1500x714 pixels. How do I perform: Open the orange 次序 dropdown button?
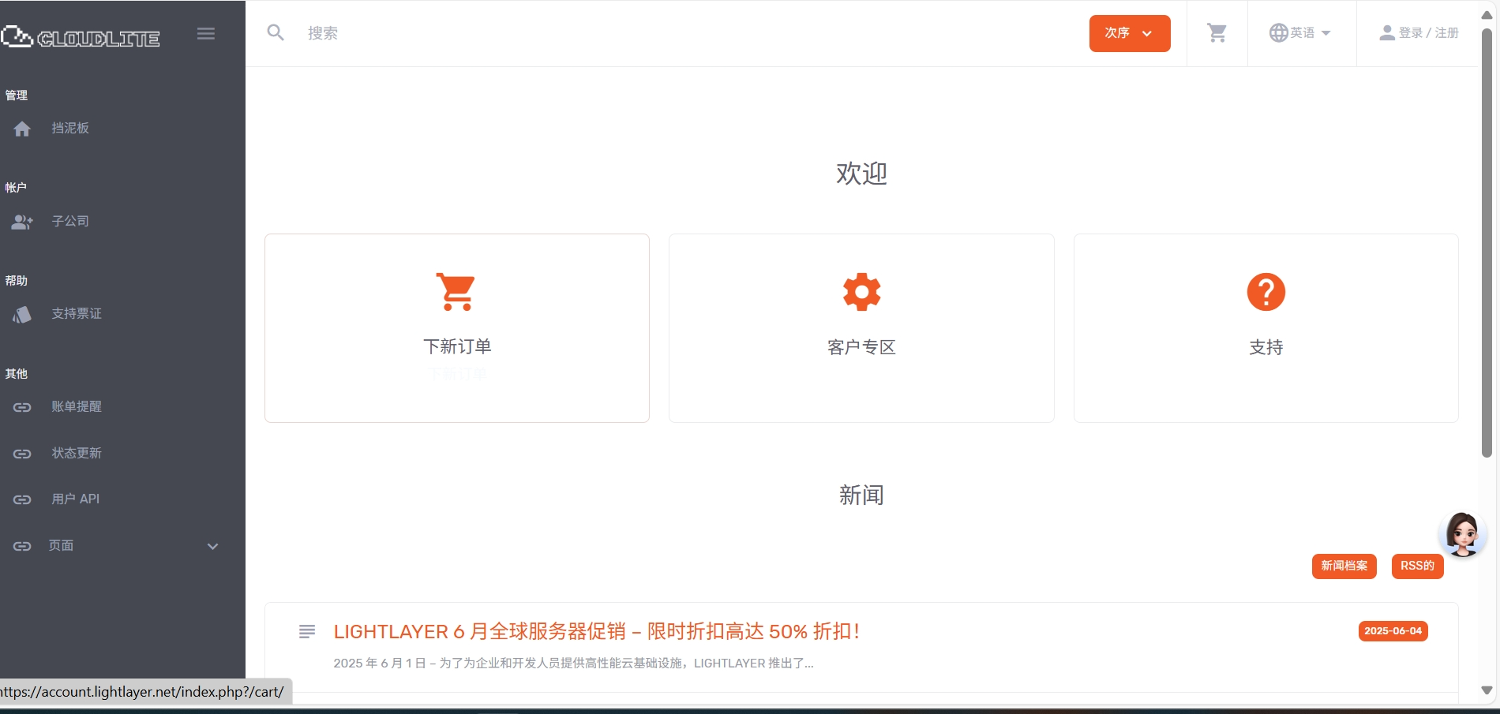pyautogui.click(x=1129, y=33)
